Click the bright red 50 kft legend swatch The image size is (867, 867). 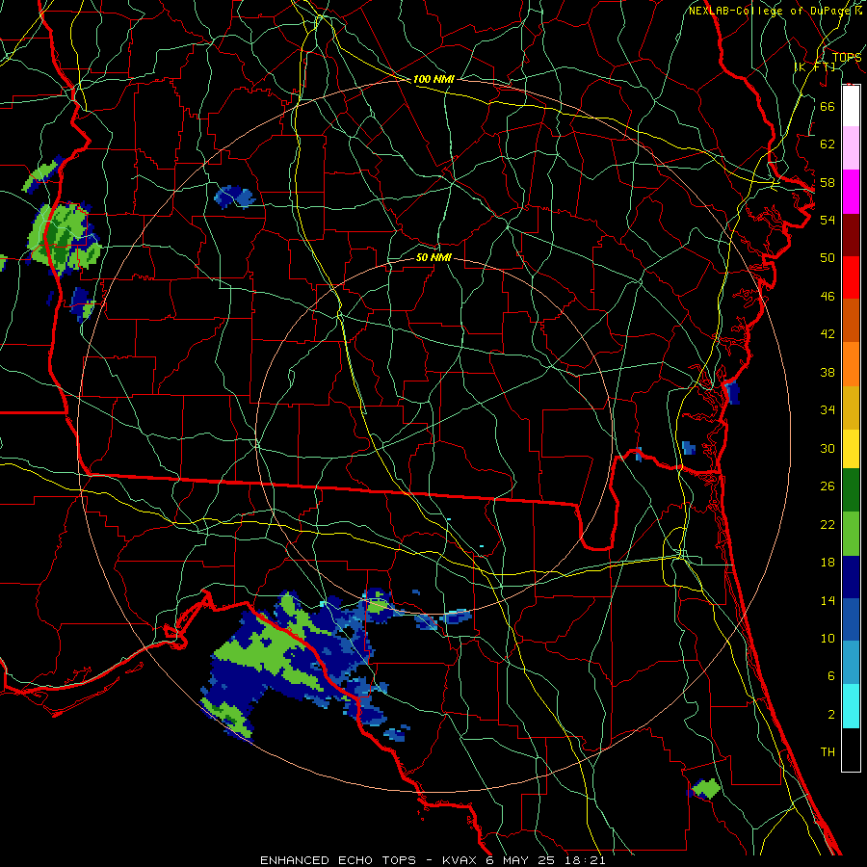(851, 277)
